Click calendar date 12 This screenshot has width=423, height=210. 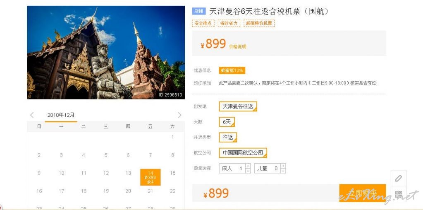pos(106,173)
